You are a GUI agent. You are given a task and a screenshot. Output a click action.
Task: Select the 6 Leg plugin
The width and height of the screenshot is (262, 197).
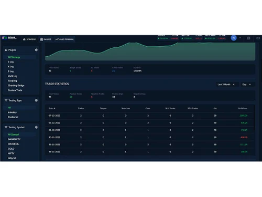(10, 71)
